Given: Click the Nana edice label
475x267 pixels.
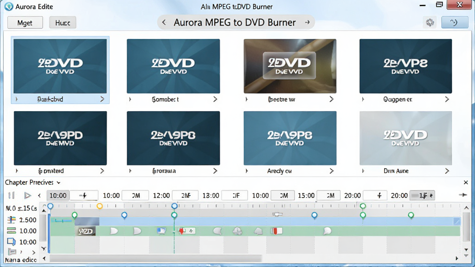Looking at the screenshot, I should coord(20,260).
